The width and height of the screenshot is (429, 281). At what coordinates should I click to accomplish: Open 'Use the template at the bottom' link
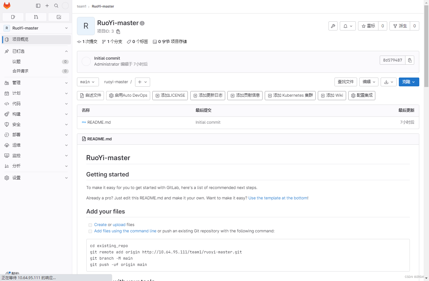point(278,198)
